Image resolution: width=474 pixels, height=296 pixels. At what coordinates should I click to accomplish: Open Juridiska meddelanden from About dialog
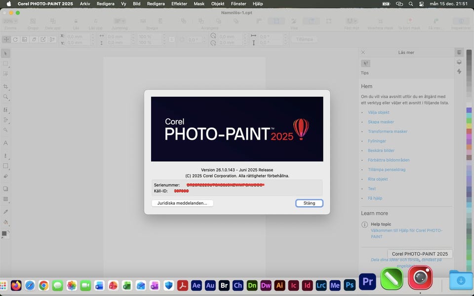click(x=182, y=203)
